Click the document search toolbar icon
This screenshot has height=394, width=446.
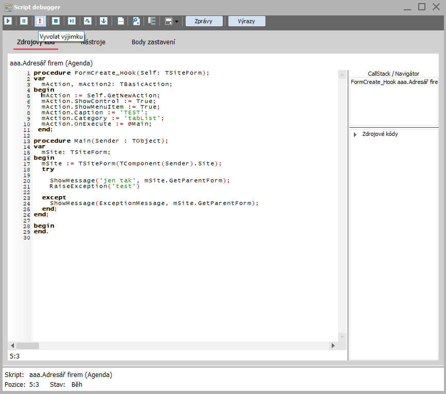136,21
